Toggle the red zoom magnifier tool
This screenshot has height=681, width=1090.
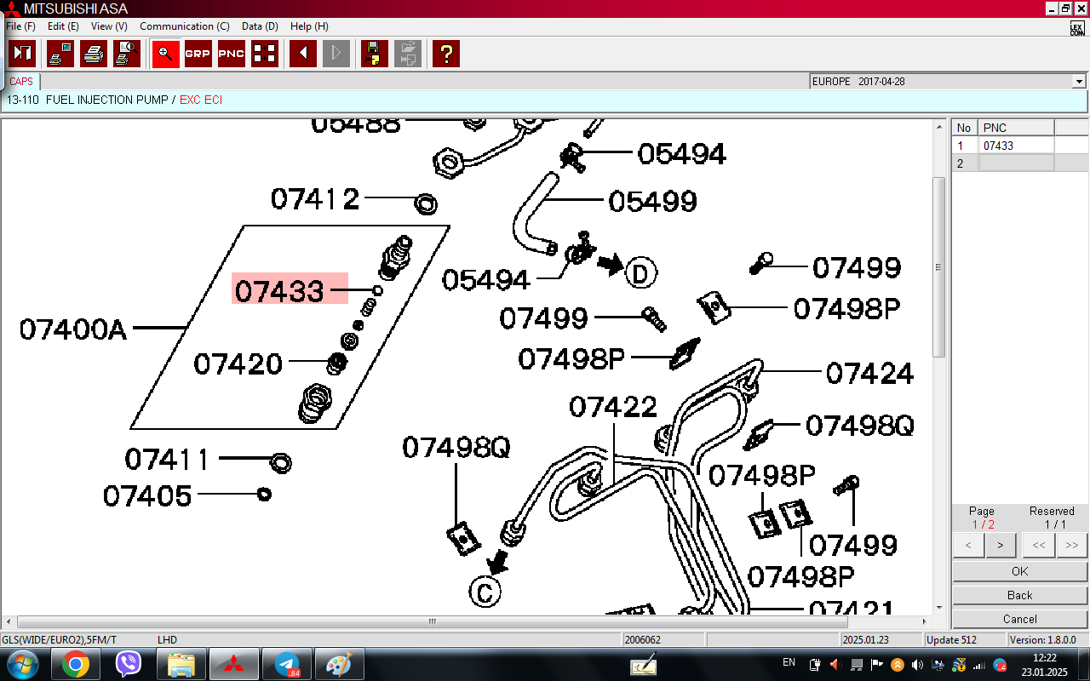click(x=165, y=54)
